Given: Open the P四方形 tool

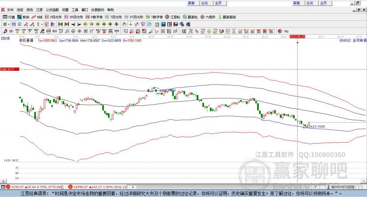Looking at the screenshot, I should coord(53,17).
